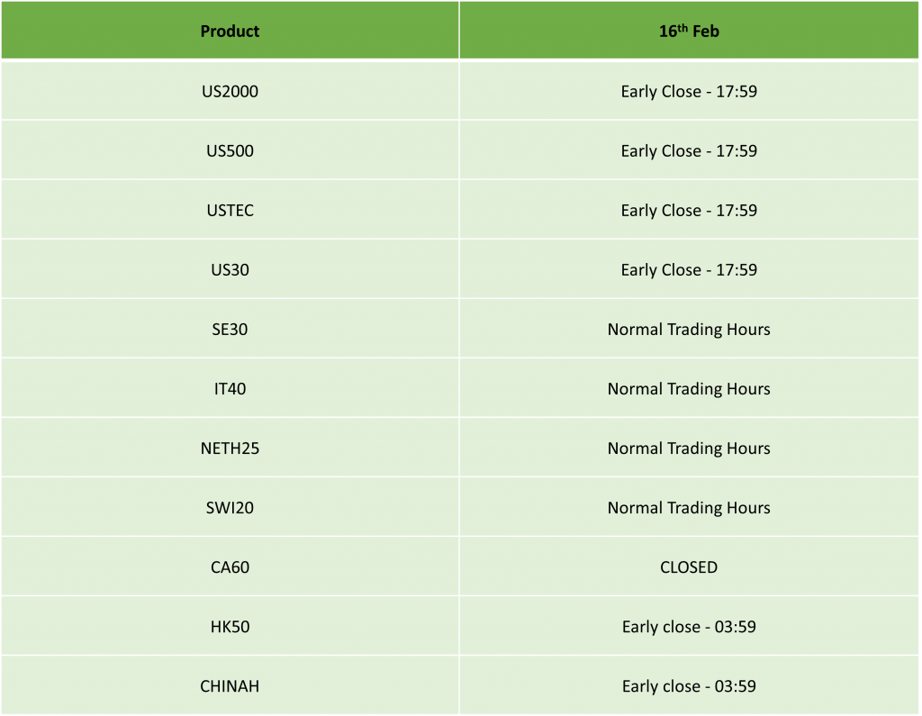
Task: Select the CLOSED status for CA60
Action: (689, 566)
